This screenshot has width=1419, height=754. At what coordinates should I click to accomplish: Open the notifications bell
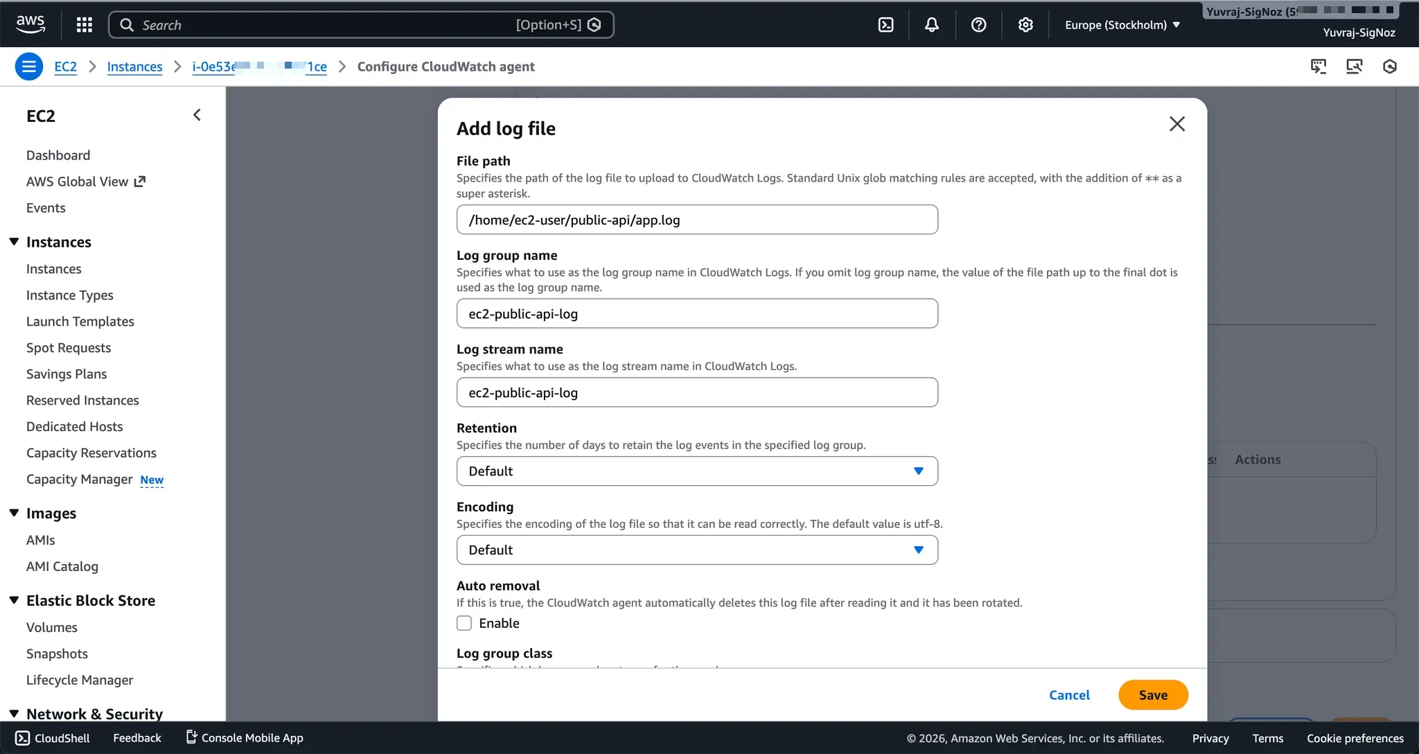click(x=932, y=25)
